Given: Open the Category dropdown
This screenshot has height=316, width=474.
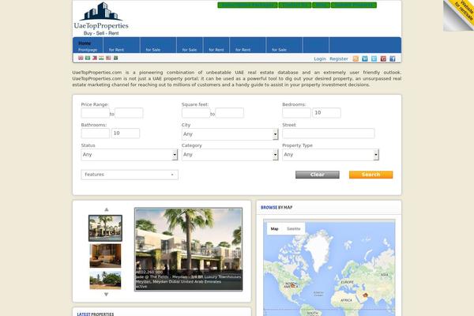Looking at the screenshot, I should (230, 155).
